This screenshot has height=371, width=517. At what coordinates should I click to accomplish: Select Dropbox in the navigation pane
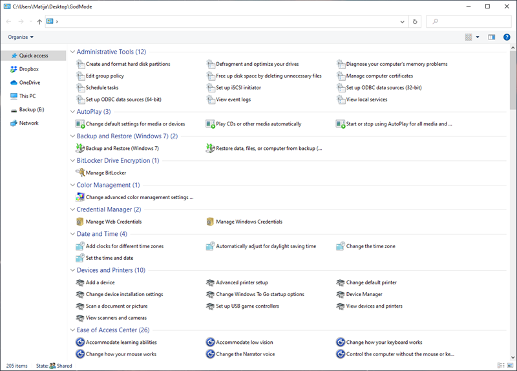28,69
